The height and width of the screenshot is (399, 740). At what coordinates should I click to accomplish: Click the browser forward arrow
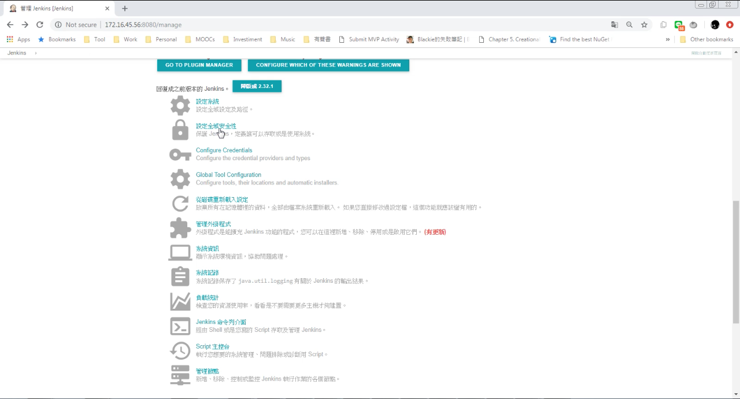pos(25,25)
